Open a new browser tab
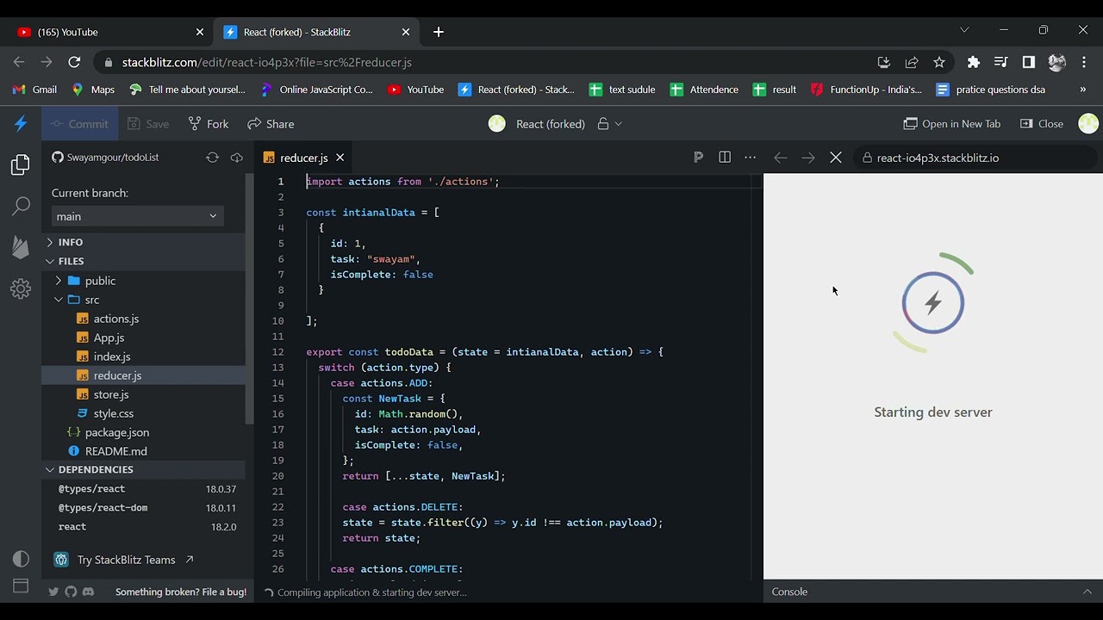 point(439,32)
